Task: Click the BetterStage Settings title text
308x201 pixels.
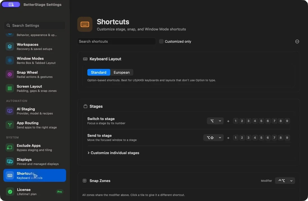Action: [43, 4]
